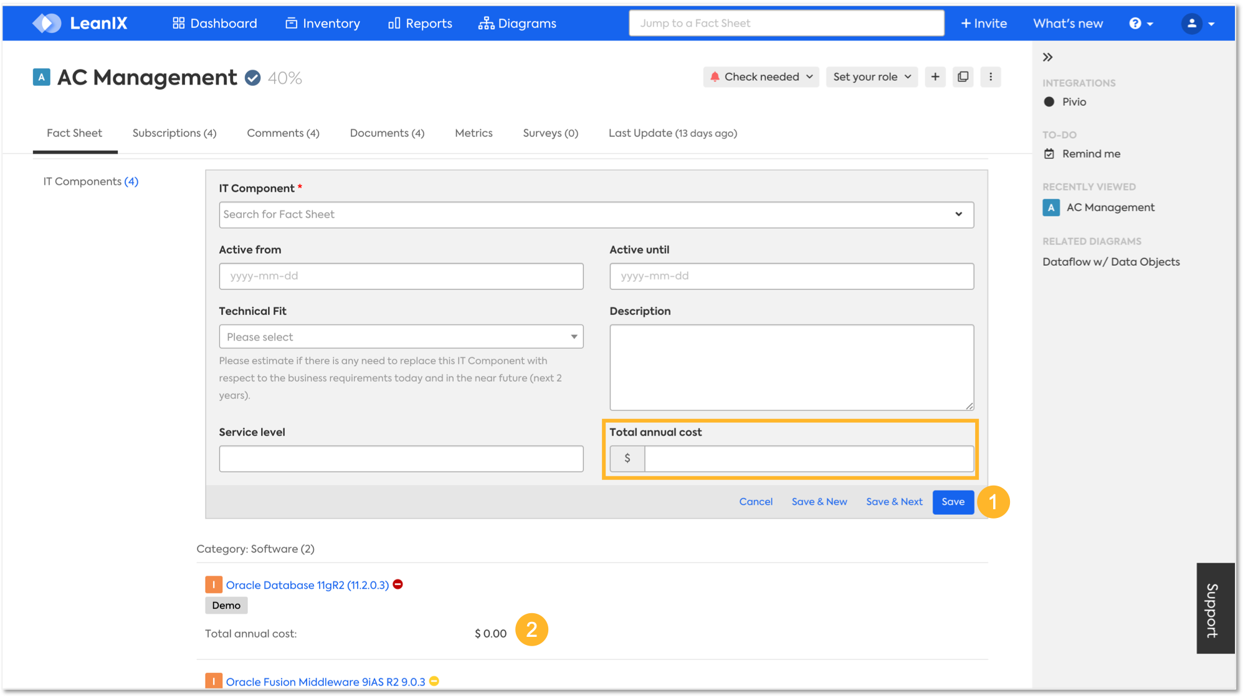The image size is (1243, 696).
Task: Open the Technical Fit Please select dropdown
Action: tap(401, 337)
